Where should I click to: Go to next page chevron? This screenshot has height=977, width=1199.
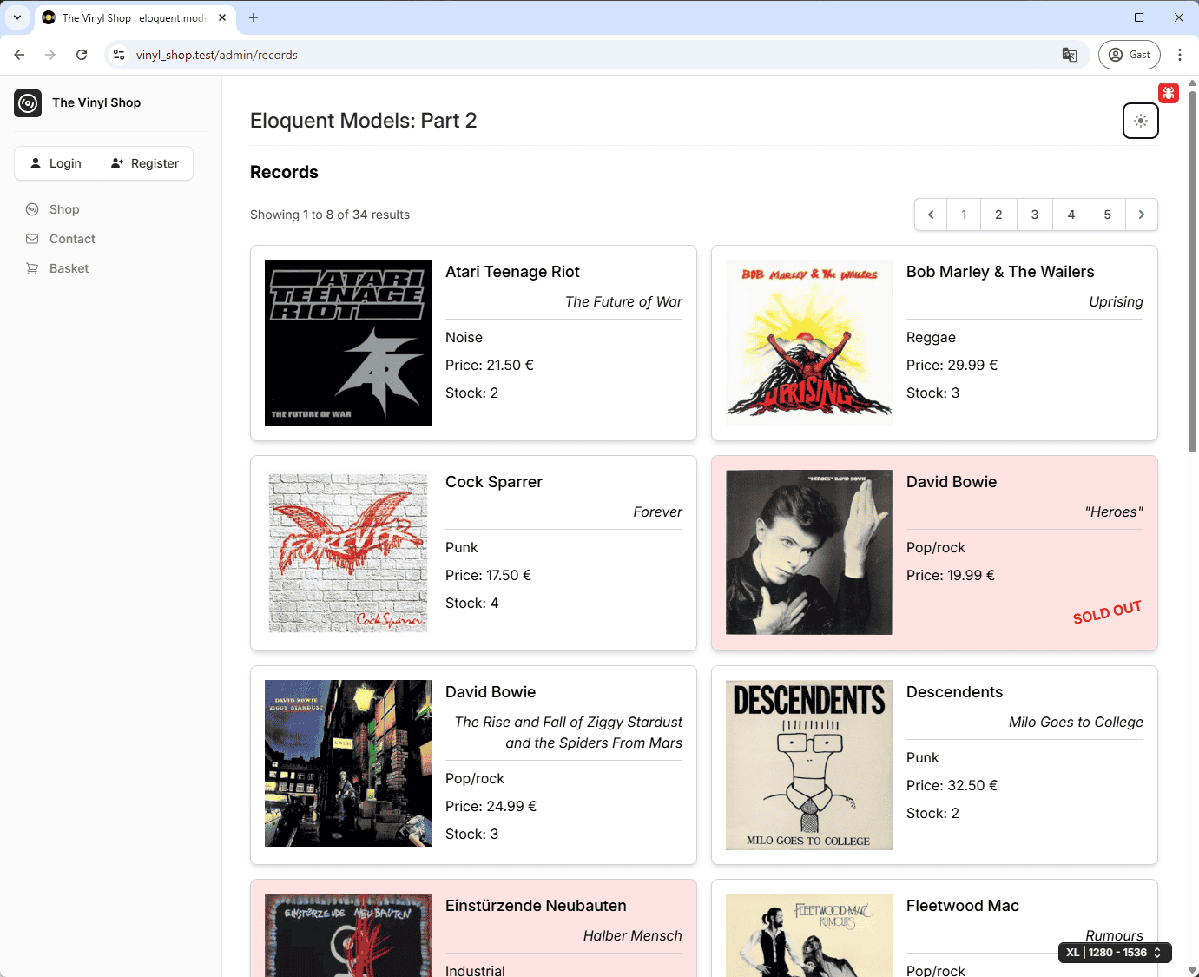(x=1142, y=215)
